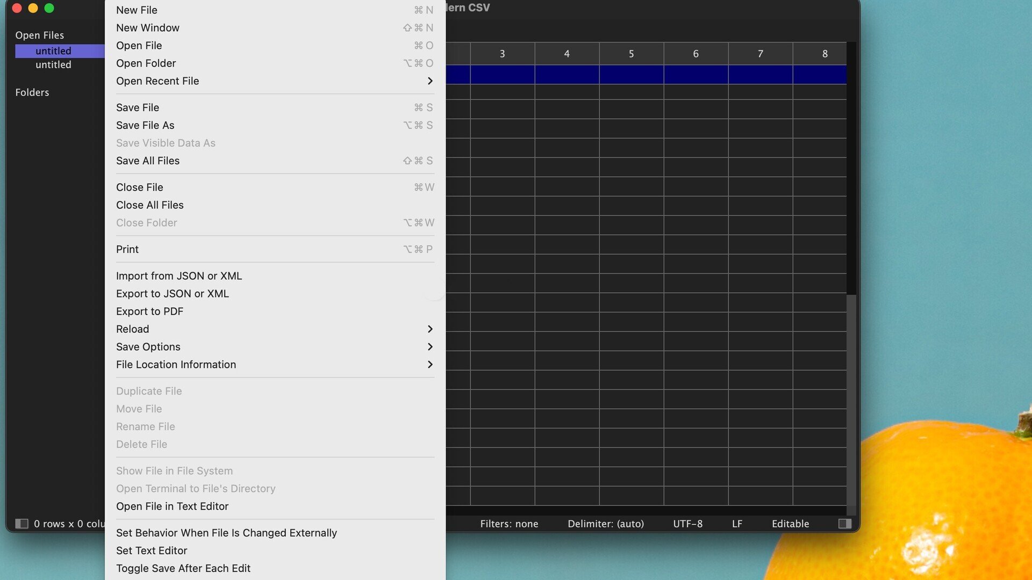Click the vertical scrollbar of the table

tap(851, 400)
